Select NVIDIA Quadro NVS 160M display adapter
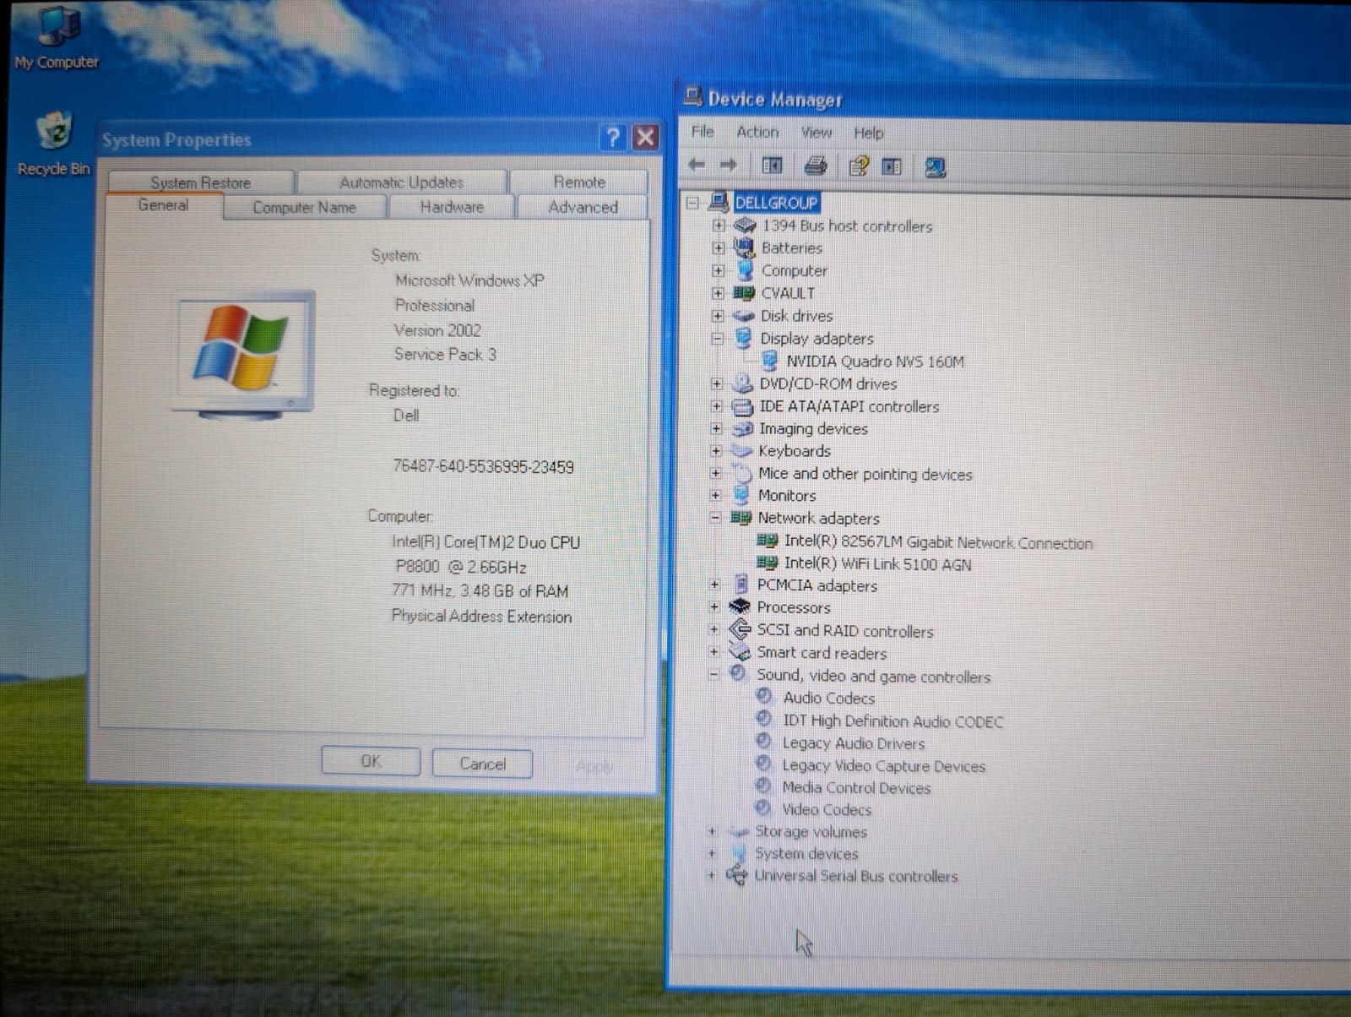Screen dimensions: 1351x1017 click(875, 362)
